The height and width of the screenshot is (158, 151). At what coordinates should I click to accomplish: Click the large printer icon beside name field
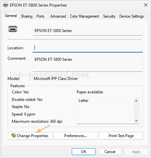click(13, 29)
